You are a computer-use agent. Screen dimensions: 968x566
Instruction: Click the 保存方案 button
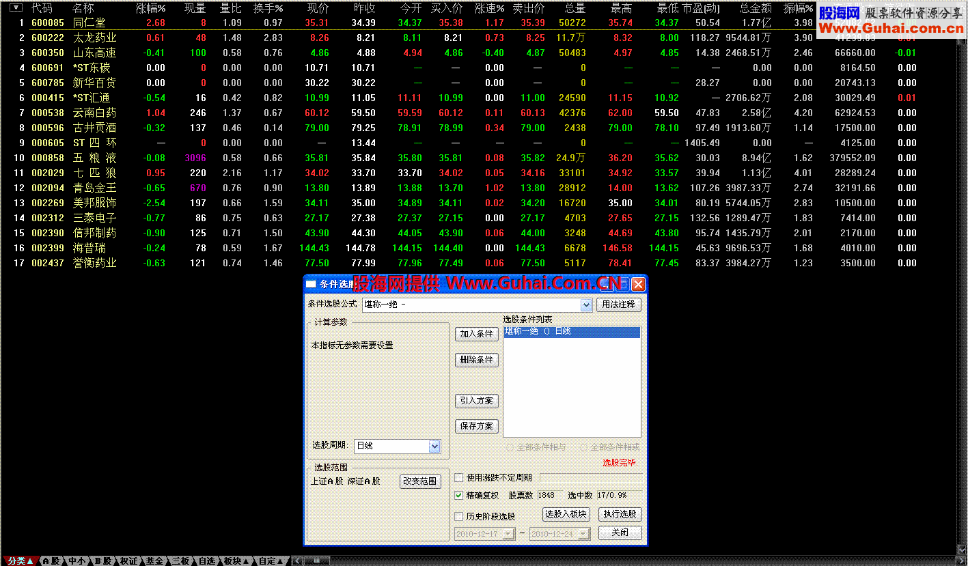pyautogui.click(x=477, y=426)
